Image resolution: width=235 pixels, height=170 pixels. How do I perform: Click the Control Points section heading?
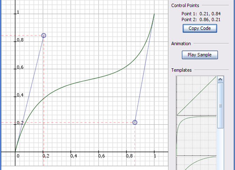185,5
